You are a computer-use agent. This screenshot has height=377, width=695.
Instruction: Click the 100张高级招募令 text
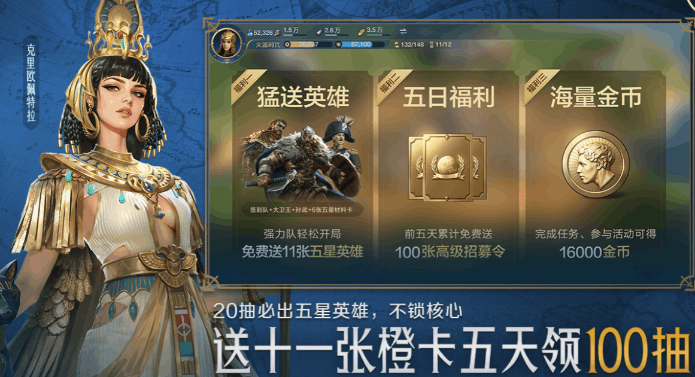tap(450, 251)
